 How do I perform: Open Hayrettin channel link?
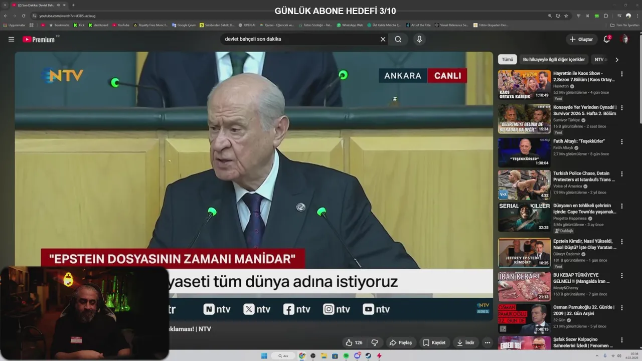pos(561,86)
